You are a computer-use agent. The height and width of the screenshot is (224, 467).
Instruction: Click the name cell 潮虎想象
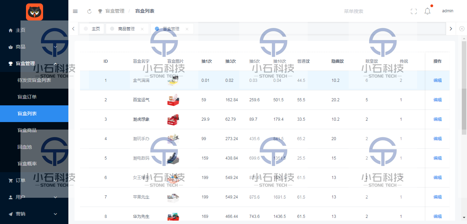point(141,119)
